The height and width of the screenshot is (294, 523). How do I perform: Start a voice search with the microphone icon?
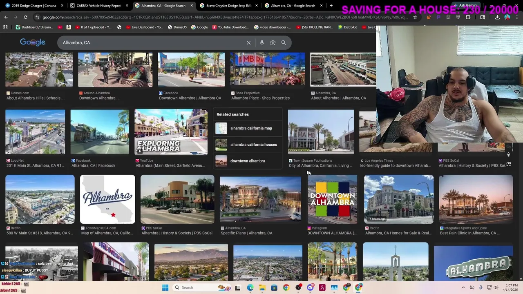click(262, 42)
